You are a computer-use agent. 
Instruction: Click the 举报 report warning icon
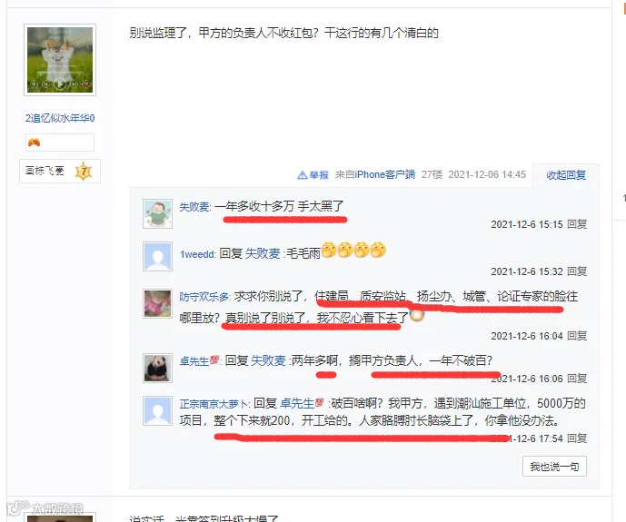[303, 175]
